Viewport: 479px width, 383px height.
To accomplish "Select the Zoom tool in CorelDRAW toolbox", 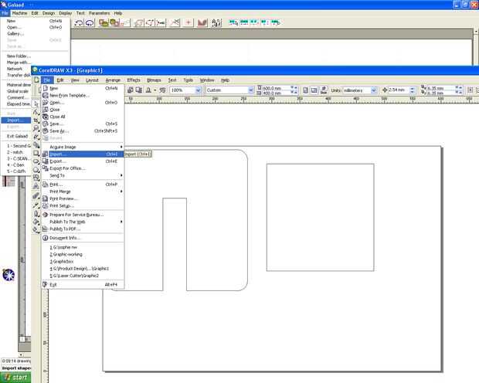I will (x=36, y=128).
